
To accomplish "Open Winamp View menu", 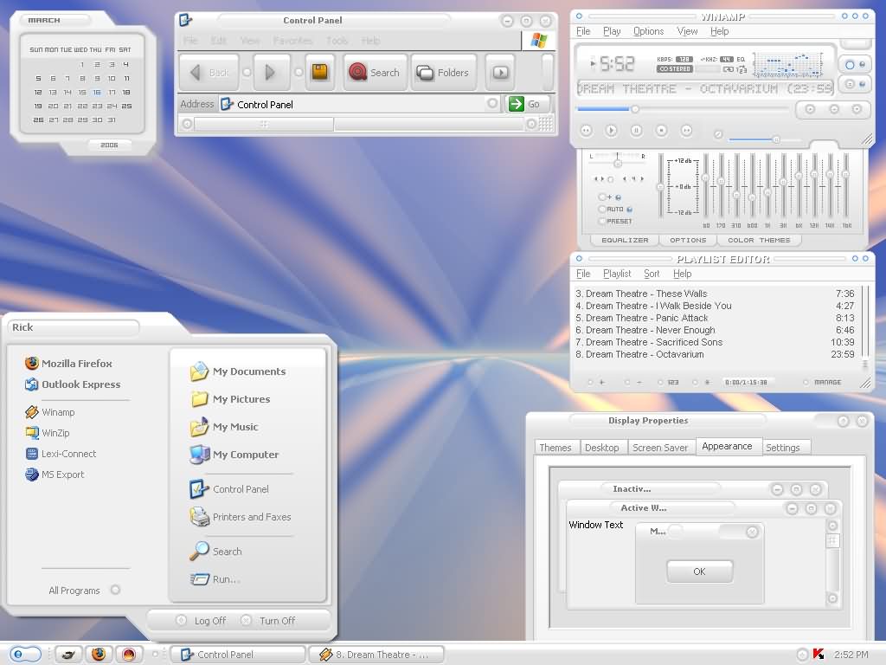I will pyautogui.click(x=687, y=31).
